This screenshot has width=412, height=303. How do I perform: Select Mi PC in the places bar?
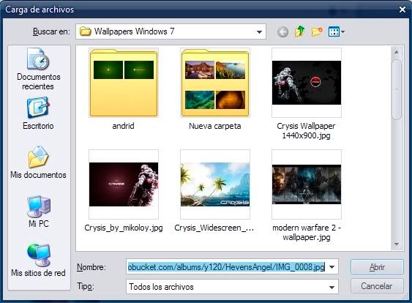coord(38,212)
